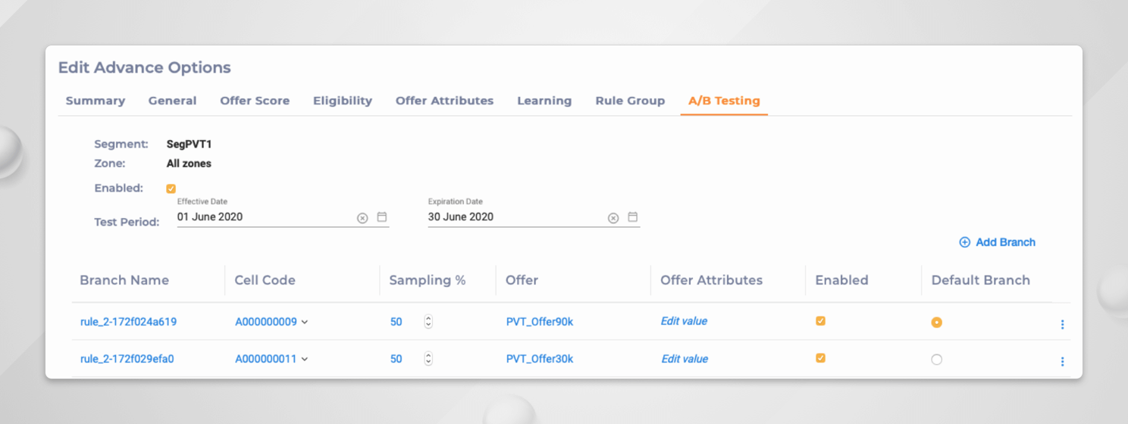Click the plus icon beside Add Branch

coord(965,242)
